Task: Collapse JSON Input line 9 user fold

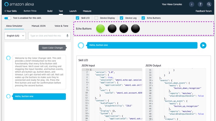Action: coord(89,90)
